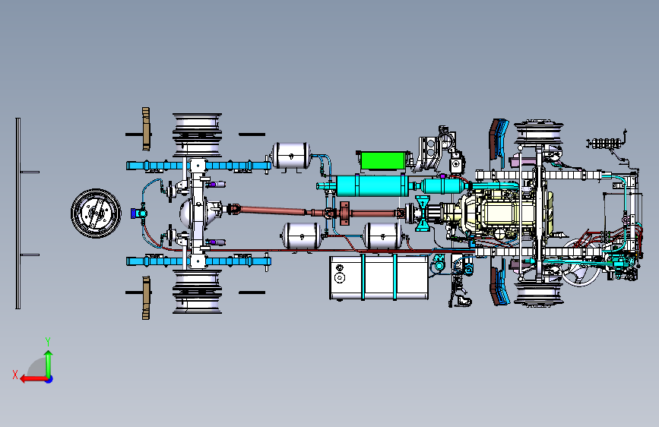Select the brown rear drive shaft
Viewport: 659px width, 427px height.
tap(273, 210)
